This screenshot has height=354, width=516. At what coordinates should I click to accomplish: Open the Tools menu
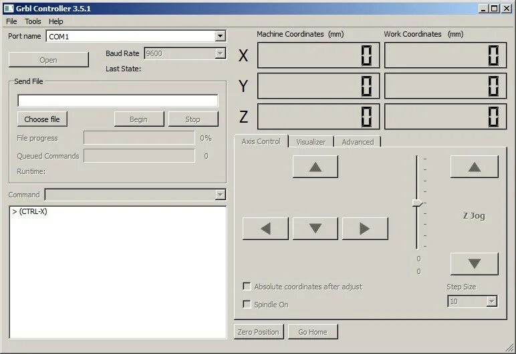point(33,21)
